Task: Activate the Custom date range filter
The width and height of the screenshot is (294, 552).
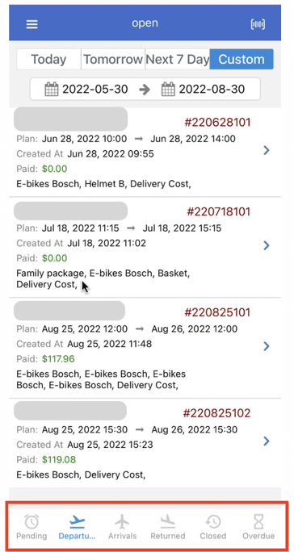Action: coord(241,59)
